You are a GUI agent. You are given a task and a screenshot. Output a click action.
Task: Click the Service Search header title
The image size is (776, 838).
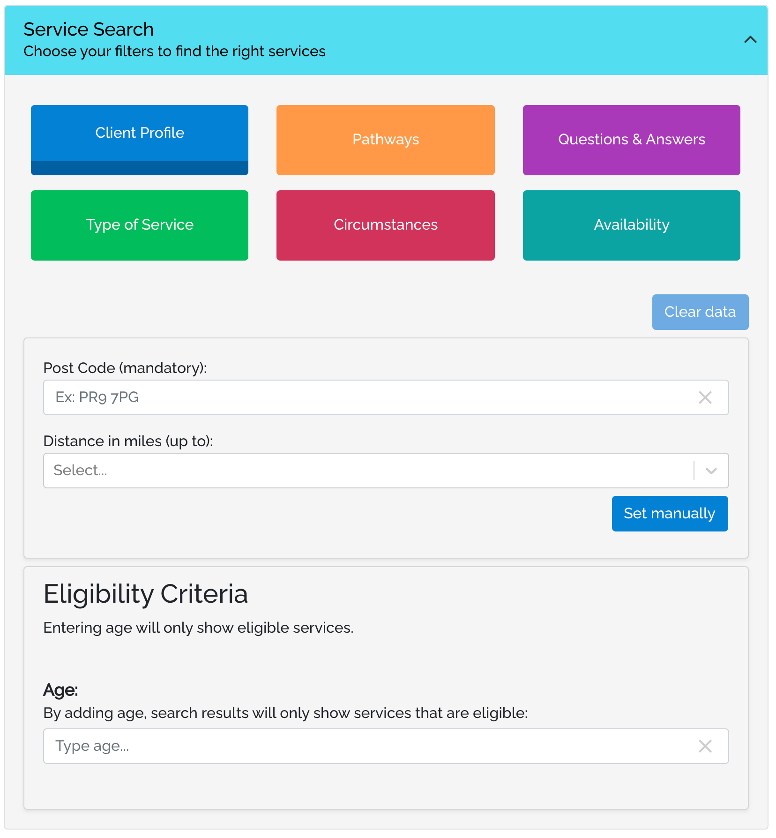(x=89, y=29)
